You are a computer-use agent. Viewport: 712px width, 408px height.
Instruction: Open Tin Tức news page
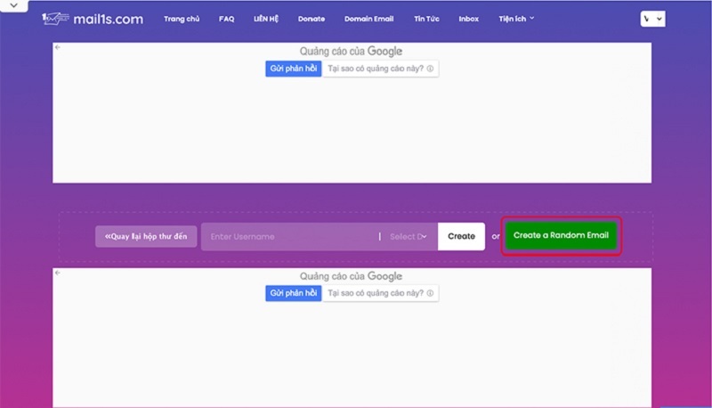426,19
